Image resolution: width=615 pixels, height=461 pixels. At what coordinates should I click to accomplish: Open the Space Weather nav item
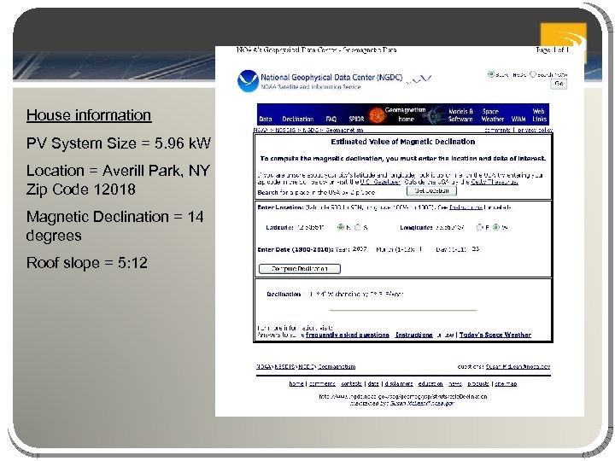492,115
